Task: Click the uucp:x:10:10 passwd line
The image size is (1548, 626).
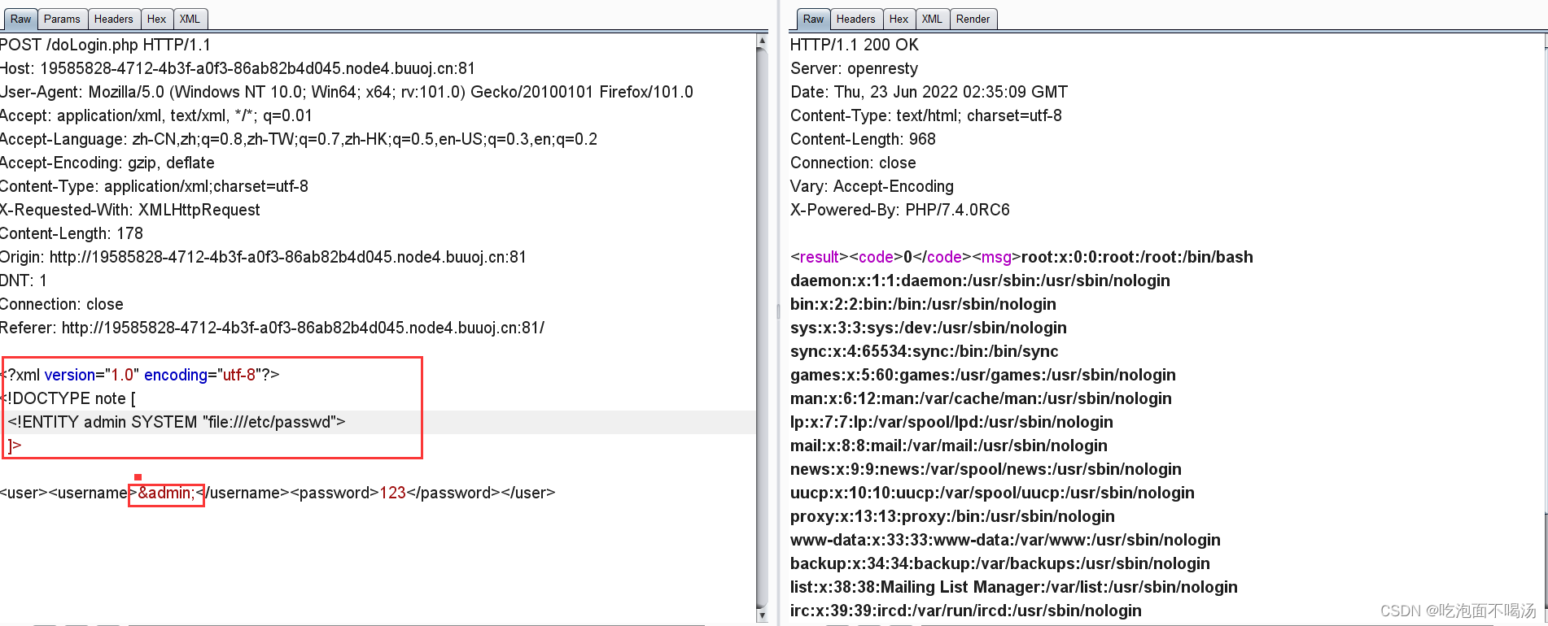Action: (992, 493)
